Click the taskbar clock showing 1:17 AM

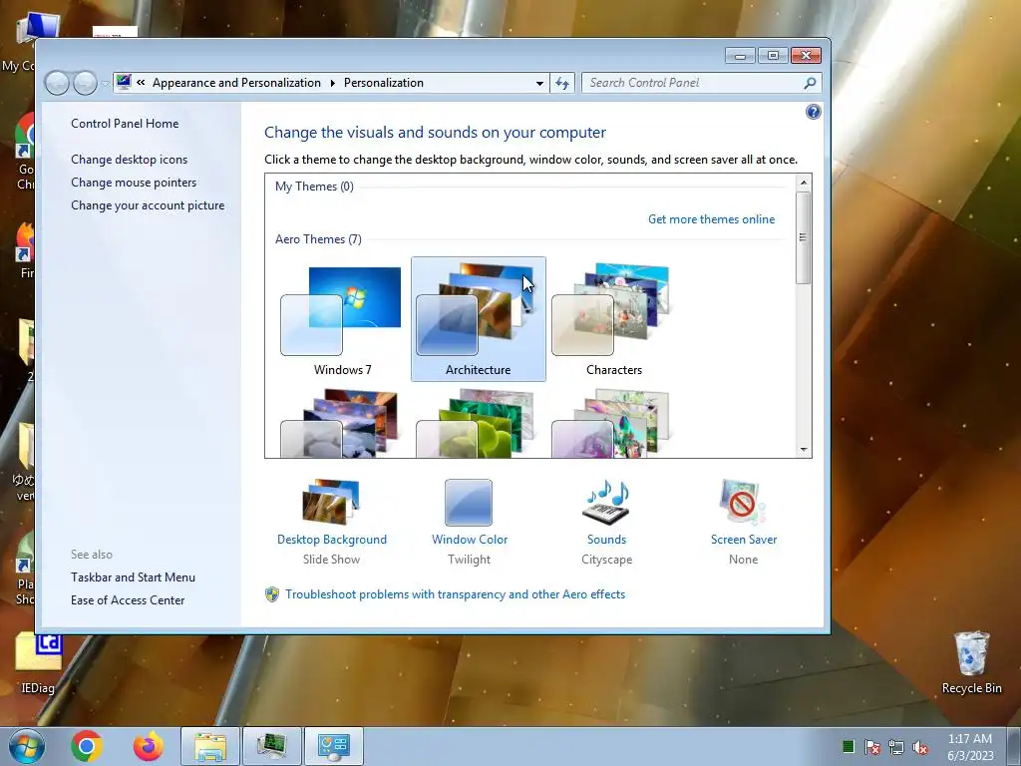tap(970, 746)
